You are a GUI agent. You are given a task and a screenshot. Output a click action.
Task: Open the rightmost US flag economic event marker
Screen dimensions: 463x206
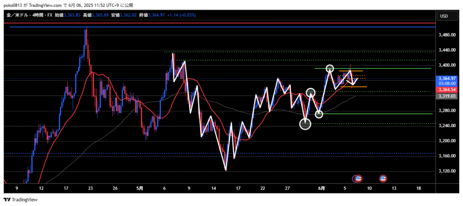click(383, 179)
